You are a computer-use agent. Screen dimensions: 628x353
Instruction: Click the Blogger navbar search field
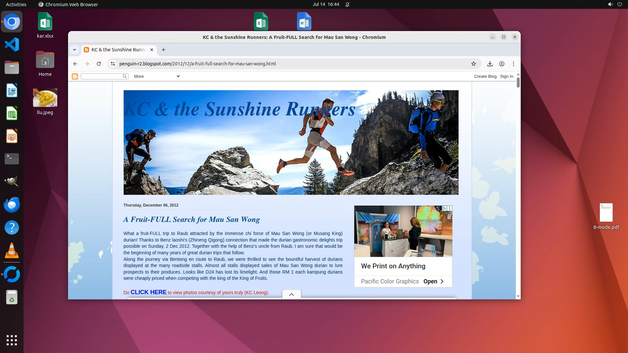point(101,76)
